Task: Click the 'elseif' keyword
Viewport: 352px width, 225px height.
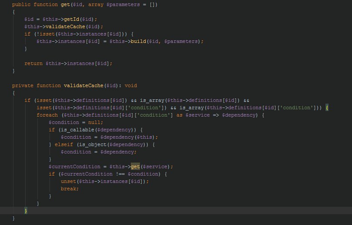Action: pos(64,145)
